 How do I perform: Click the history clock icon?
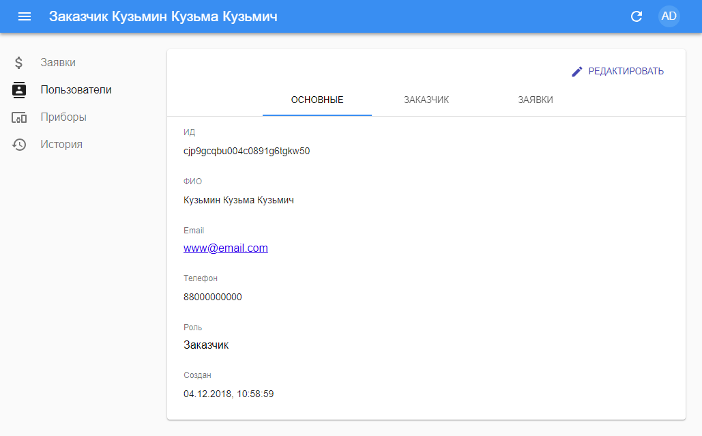click(19, 145)
